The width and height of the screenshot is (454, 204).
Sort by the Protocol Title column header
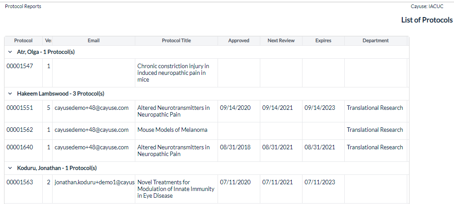pos(176,41)
